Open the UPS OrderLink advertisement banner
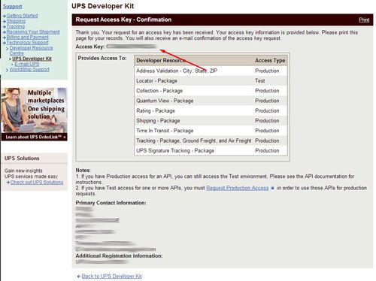 coord(34,114)
